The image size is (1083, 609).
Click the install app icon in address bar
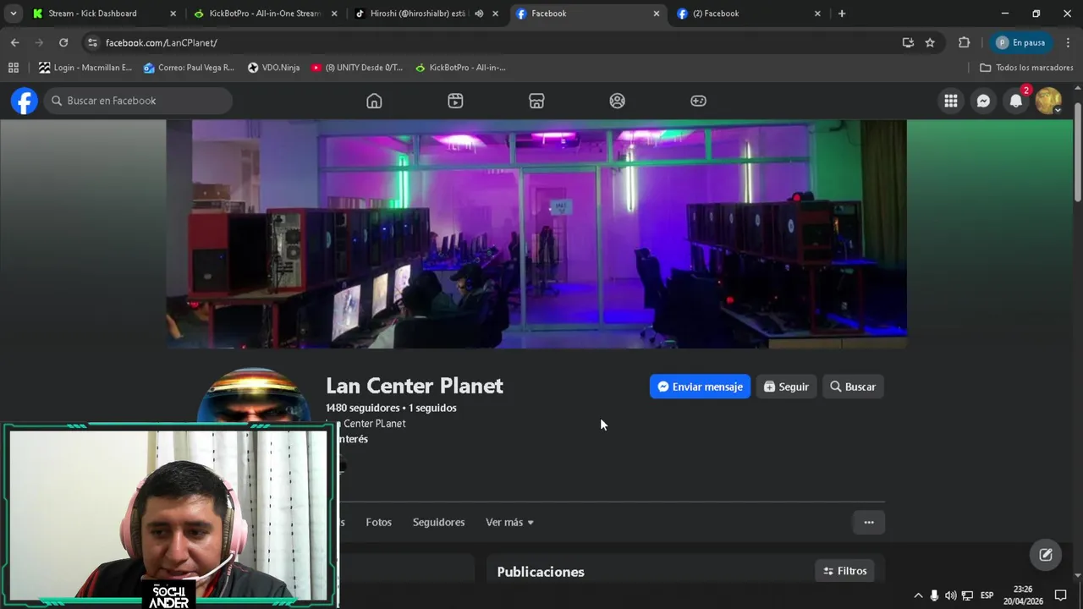click(908, 42)
